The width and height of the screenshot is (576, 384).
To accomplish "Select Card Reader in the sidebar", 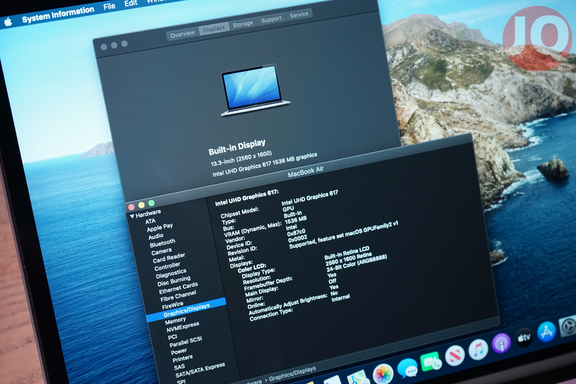I will click(x=169, y=258).
